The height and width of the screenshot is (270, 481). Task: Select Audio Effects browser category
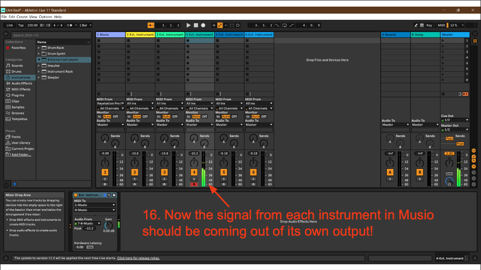(x=22, y=84)
